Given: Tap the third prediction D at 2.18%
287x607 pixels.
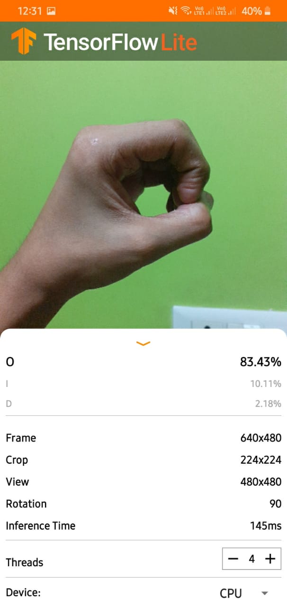Looking at the screenshot, I should pos(143,404).
